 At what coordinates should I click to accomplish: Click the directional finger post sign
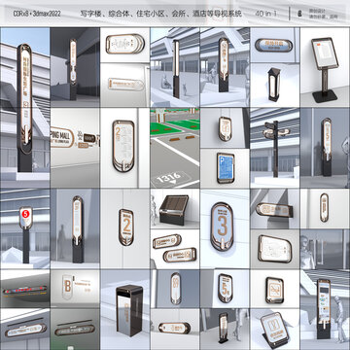tap(275, 148)
